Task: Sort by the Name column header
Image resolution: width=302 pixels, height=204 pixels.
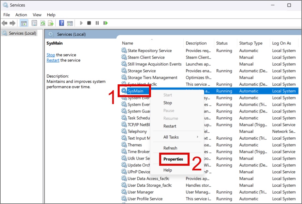Action: coord(127,43)
